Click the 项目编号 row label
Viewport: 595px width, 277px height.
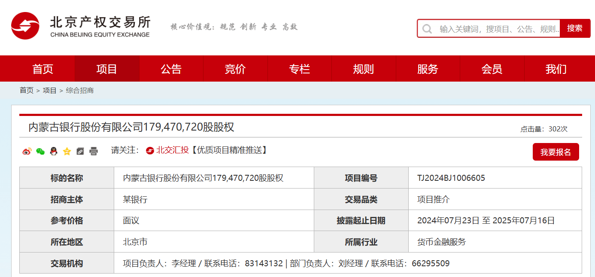coord(361,178)
